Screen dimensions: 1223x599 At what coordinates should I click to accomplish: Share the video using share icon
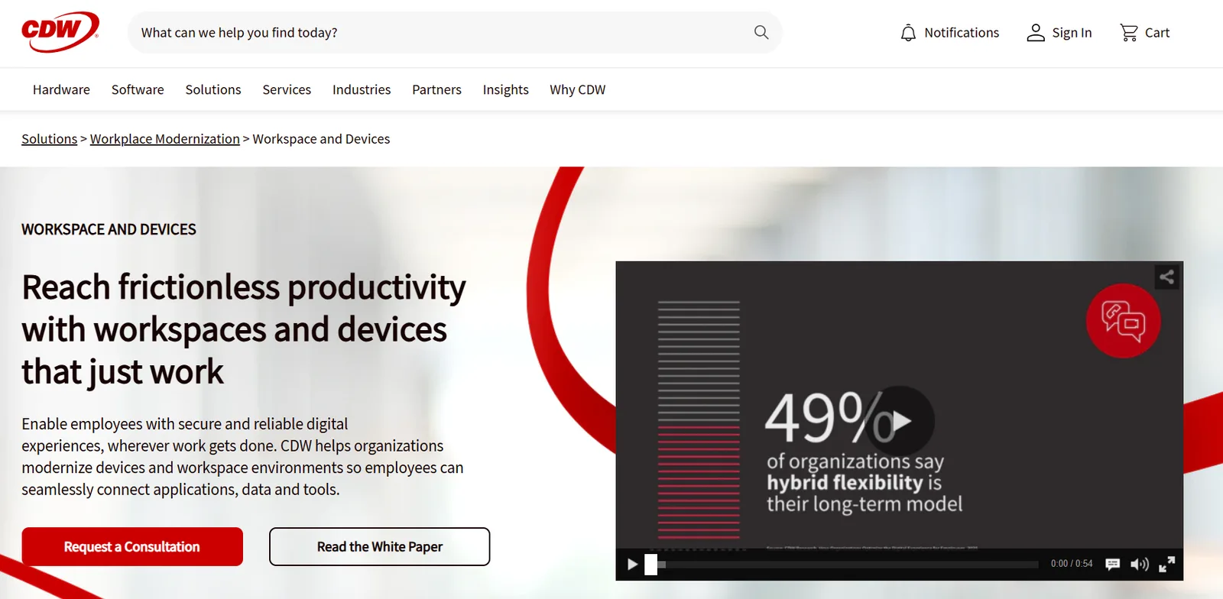coord(1166,277)
